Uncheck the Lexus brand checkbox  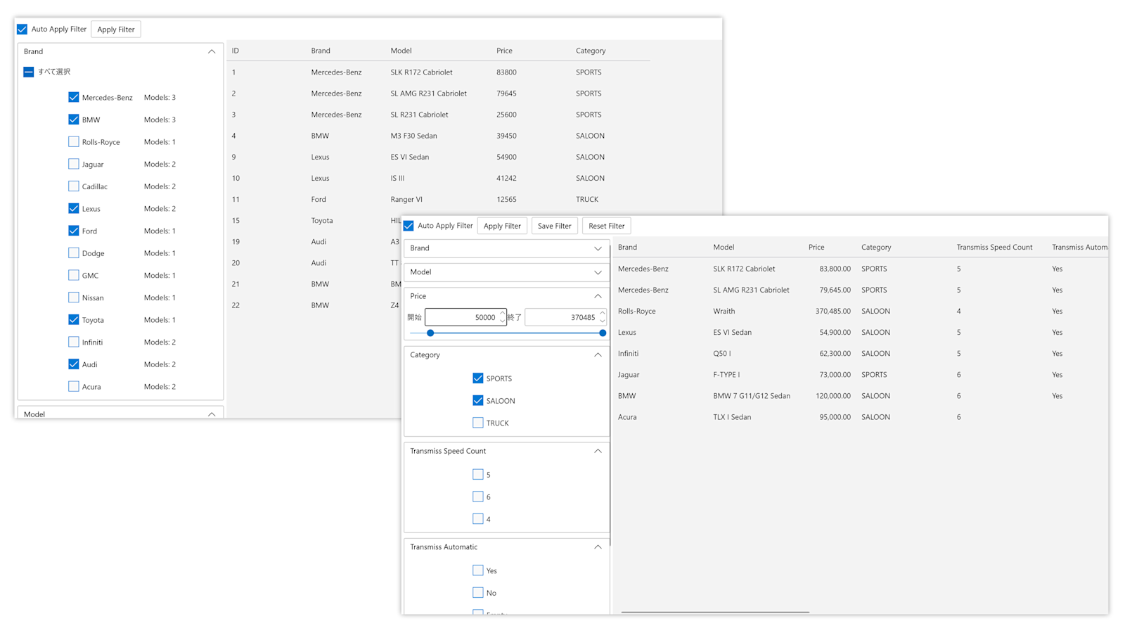pyautogui.click(x=74, y=208)
